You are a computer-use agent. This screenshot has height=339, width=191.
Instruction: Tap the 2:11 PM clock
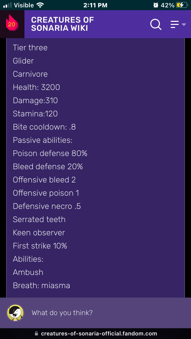(95, 5)
